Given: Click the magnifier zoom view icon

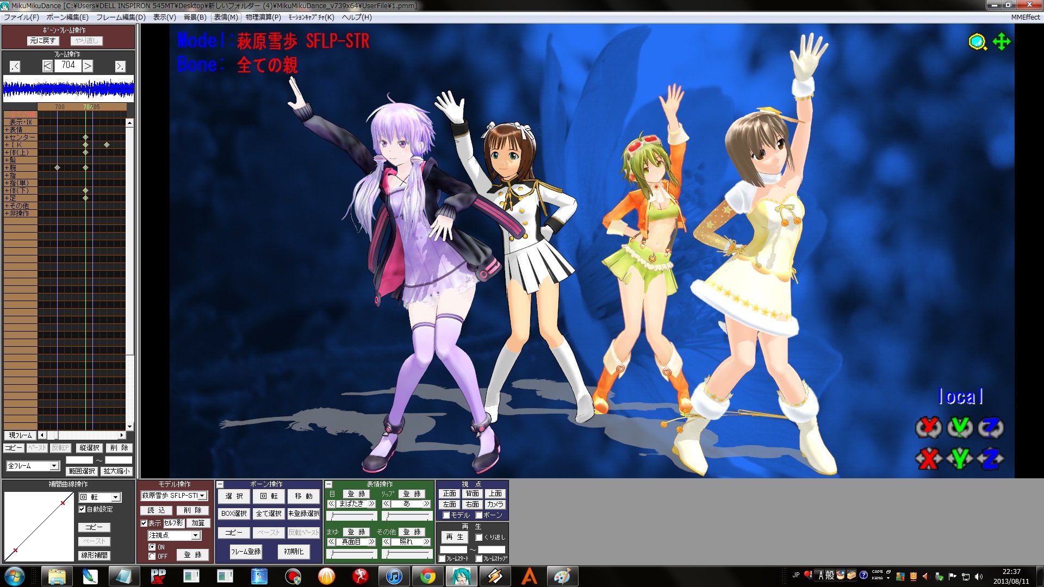Looking at the screenshot, I should point(977,42).
